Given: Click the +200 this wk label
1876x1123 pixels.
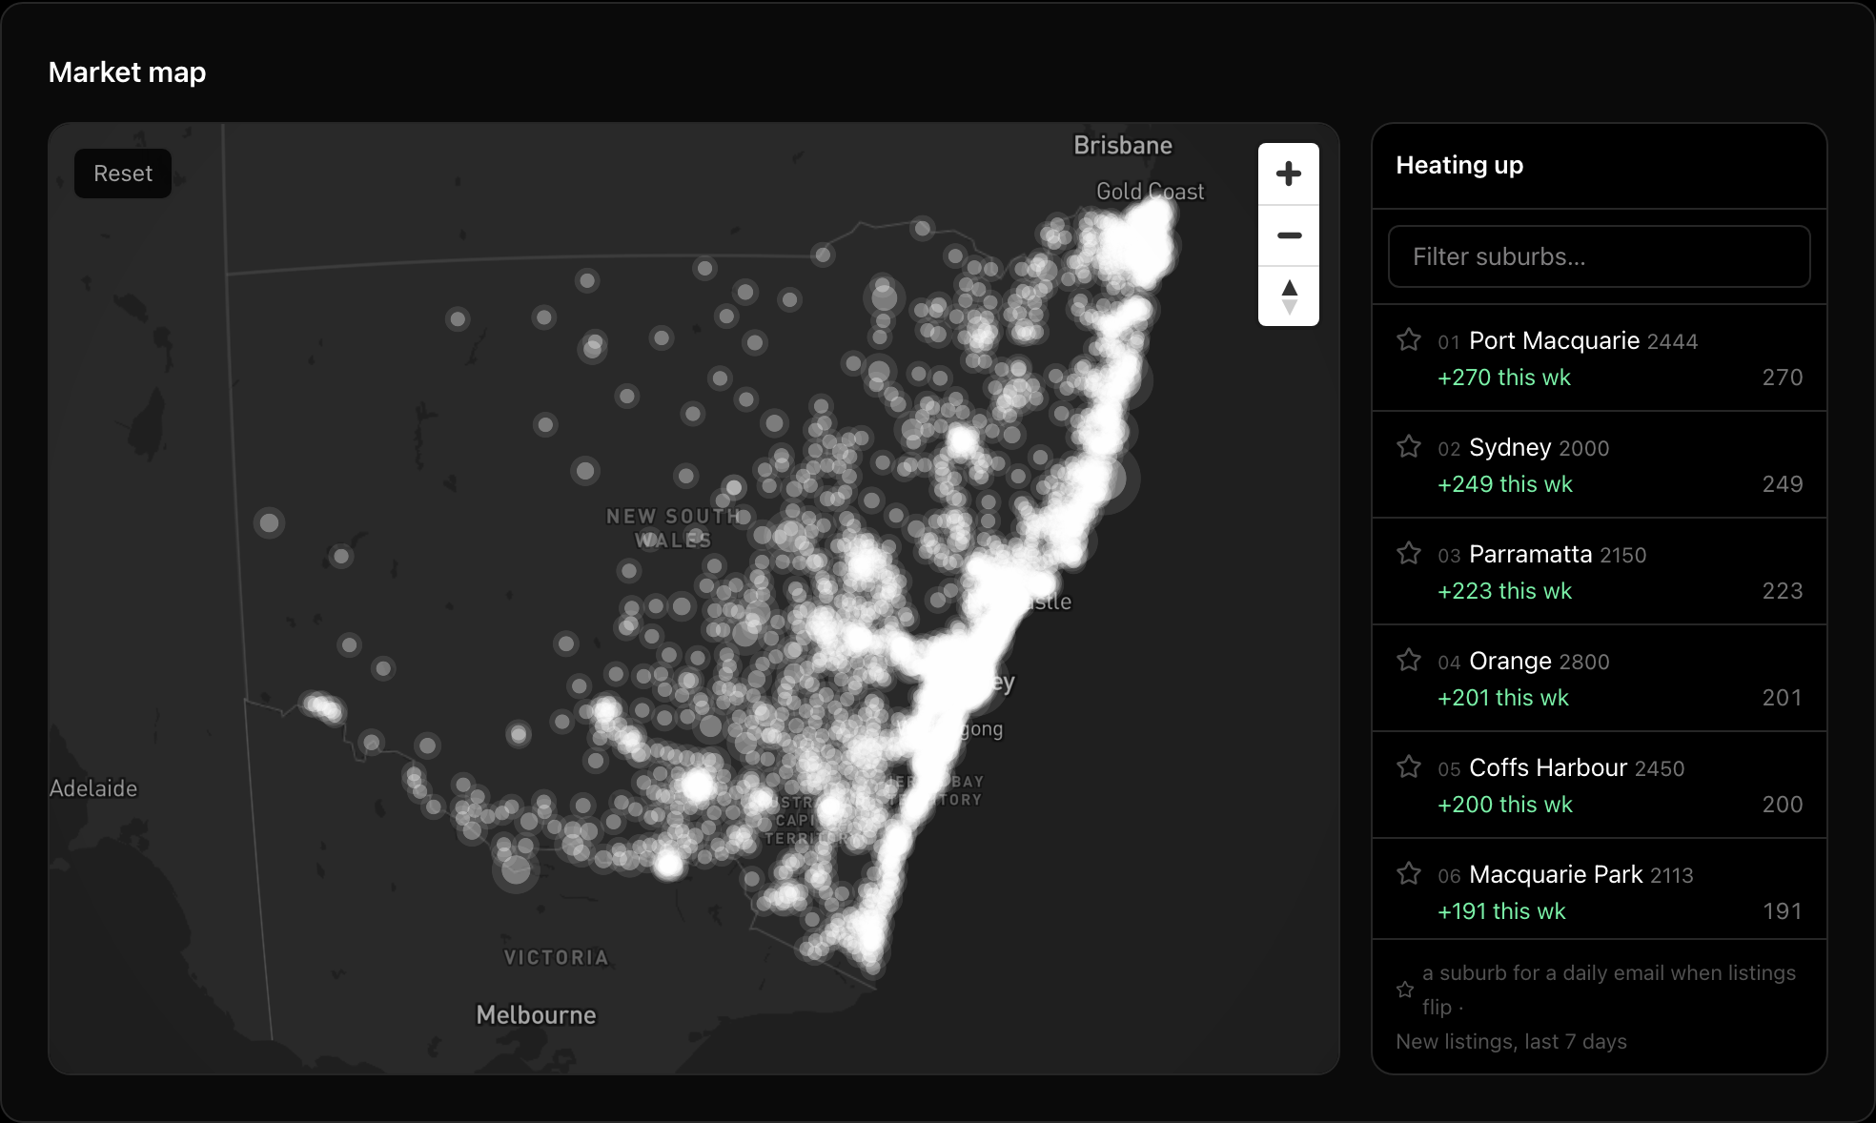Looking at the screenshot, I should click(1505, 805).
